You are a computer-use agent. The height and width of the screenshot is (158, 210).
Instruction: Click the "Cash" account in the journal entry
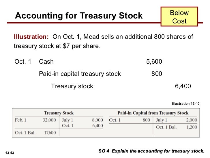coord(46,61)
